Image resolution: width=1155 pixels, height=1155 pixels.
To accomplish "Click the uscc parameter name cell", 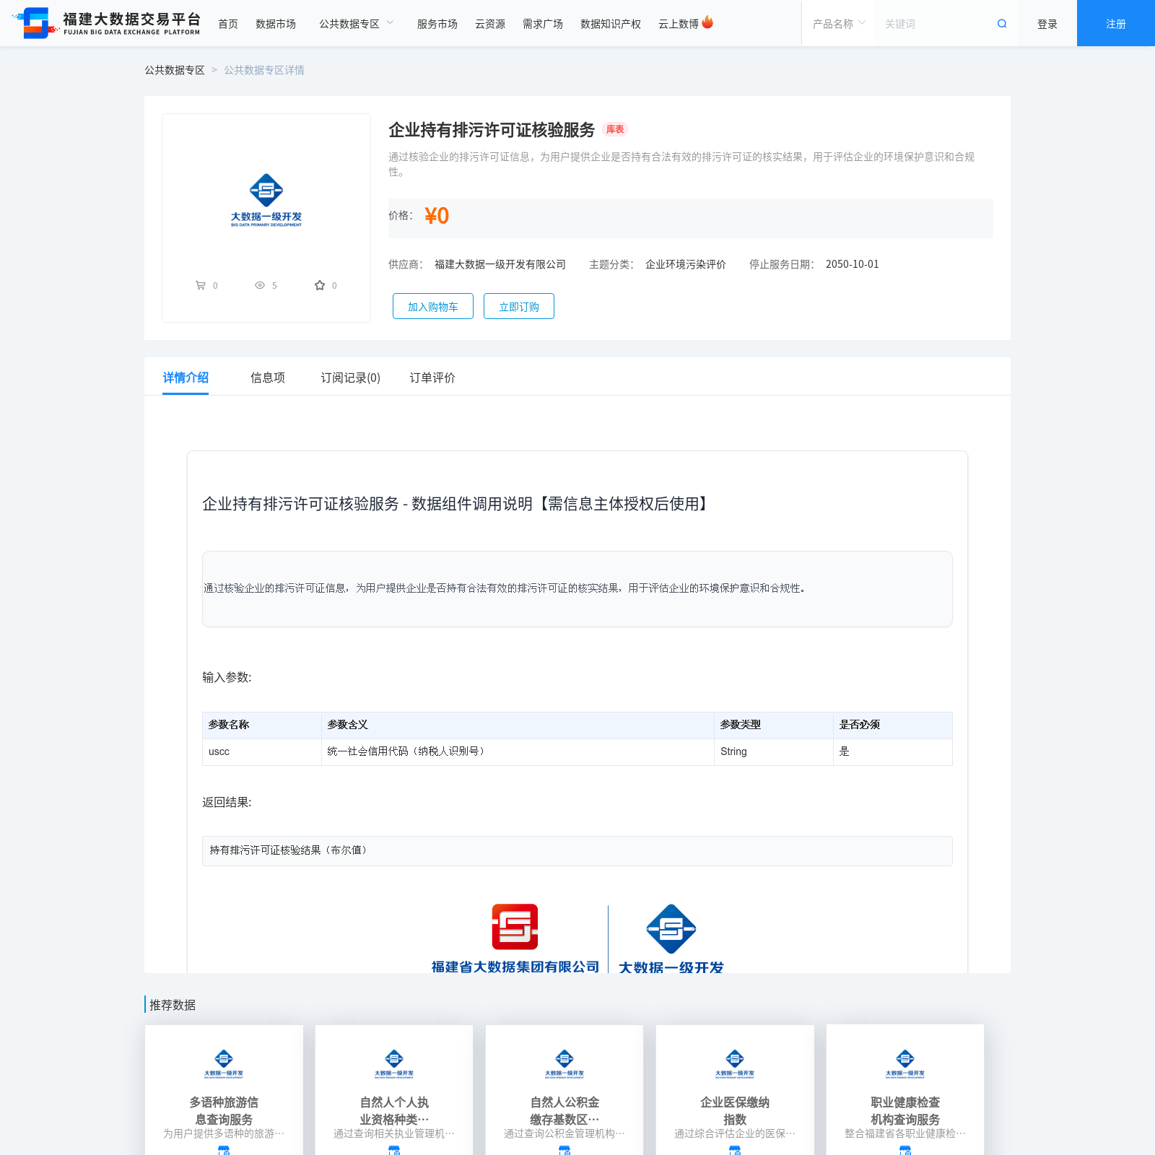I will 262,751.
